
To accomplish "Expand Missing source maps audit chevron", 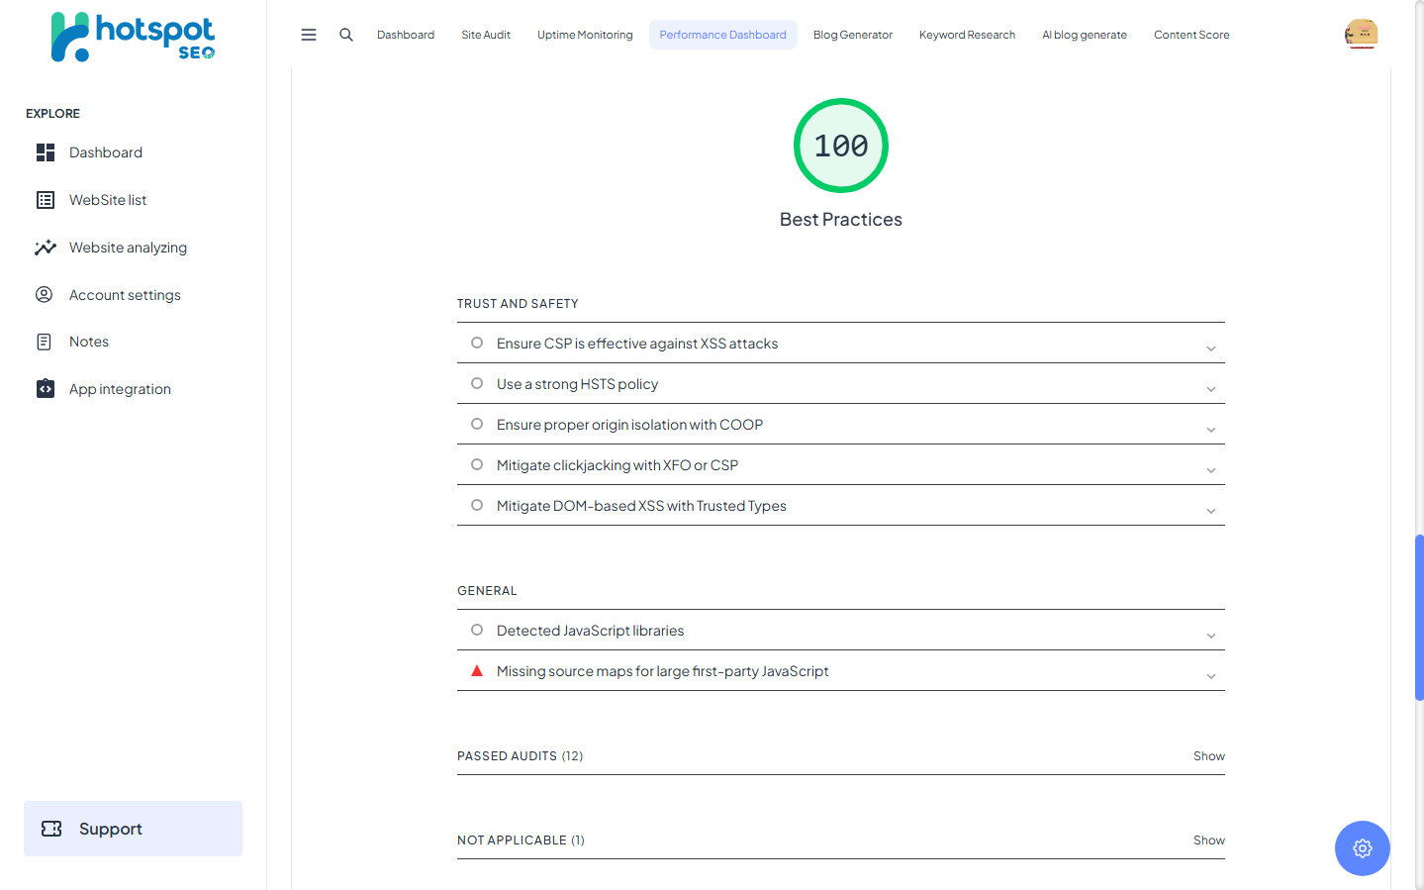I will point(1210,676).
